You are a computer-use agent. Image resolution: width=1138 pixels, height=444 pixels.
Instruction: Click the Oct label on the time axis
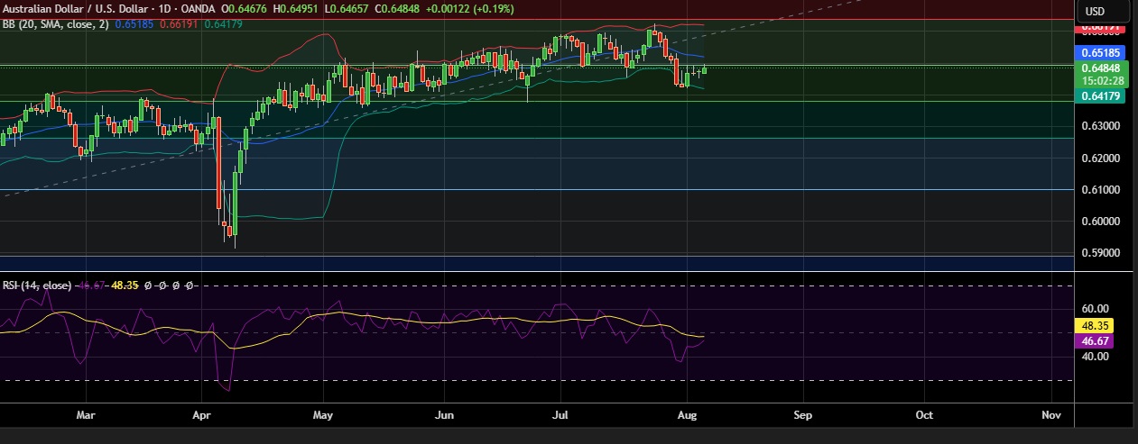[924, 416]
